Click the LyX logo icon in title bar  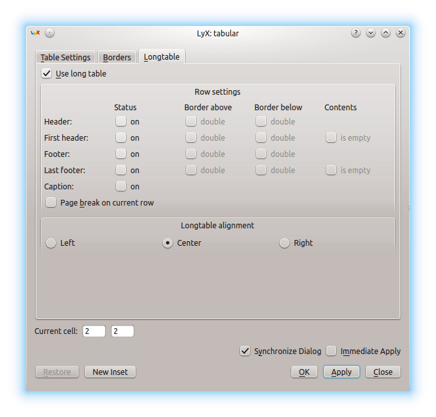pos(35,33)
